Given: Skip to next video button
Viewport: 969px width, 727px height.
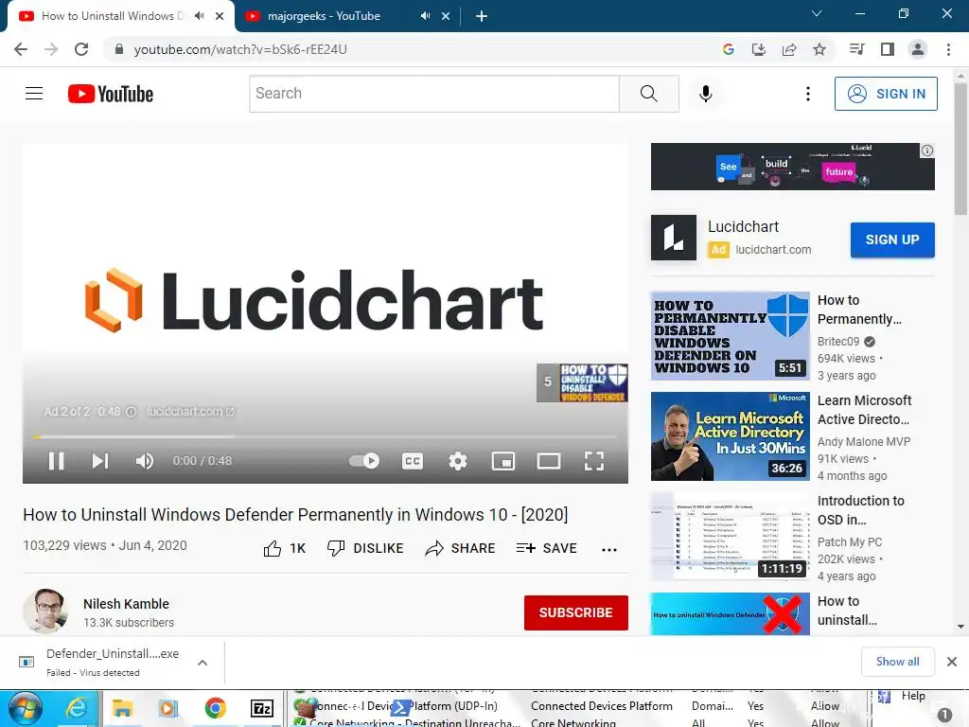Looking at the screenshot, I should [x=100, y=461].
